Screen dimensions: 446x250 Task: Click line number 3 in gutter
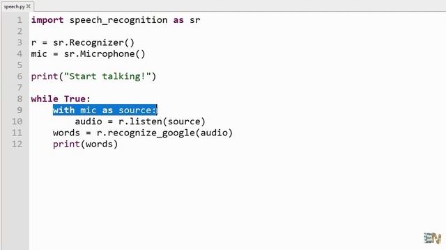[x=20, y=43]
